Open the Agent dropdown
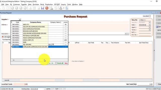 (x=150, y=27)
